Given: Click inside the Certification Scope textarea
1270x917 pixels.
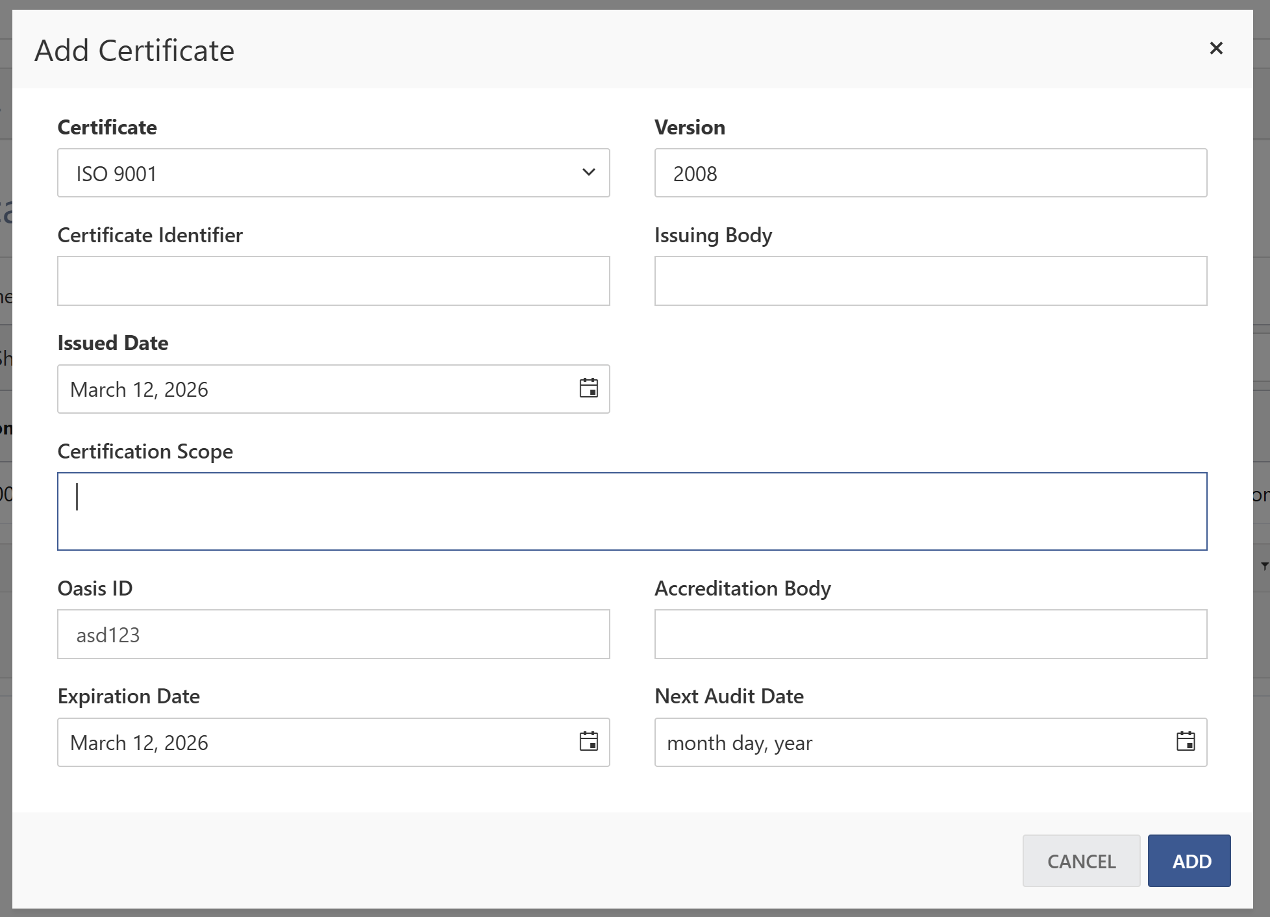Looking at the screenshot, I should pyautogui.click(x=632, y=511).
